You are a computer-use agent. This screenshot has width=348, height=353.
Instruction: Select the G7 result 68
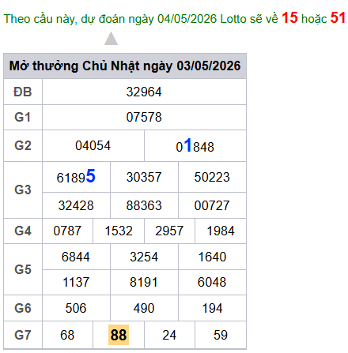coord(67,336)
